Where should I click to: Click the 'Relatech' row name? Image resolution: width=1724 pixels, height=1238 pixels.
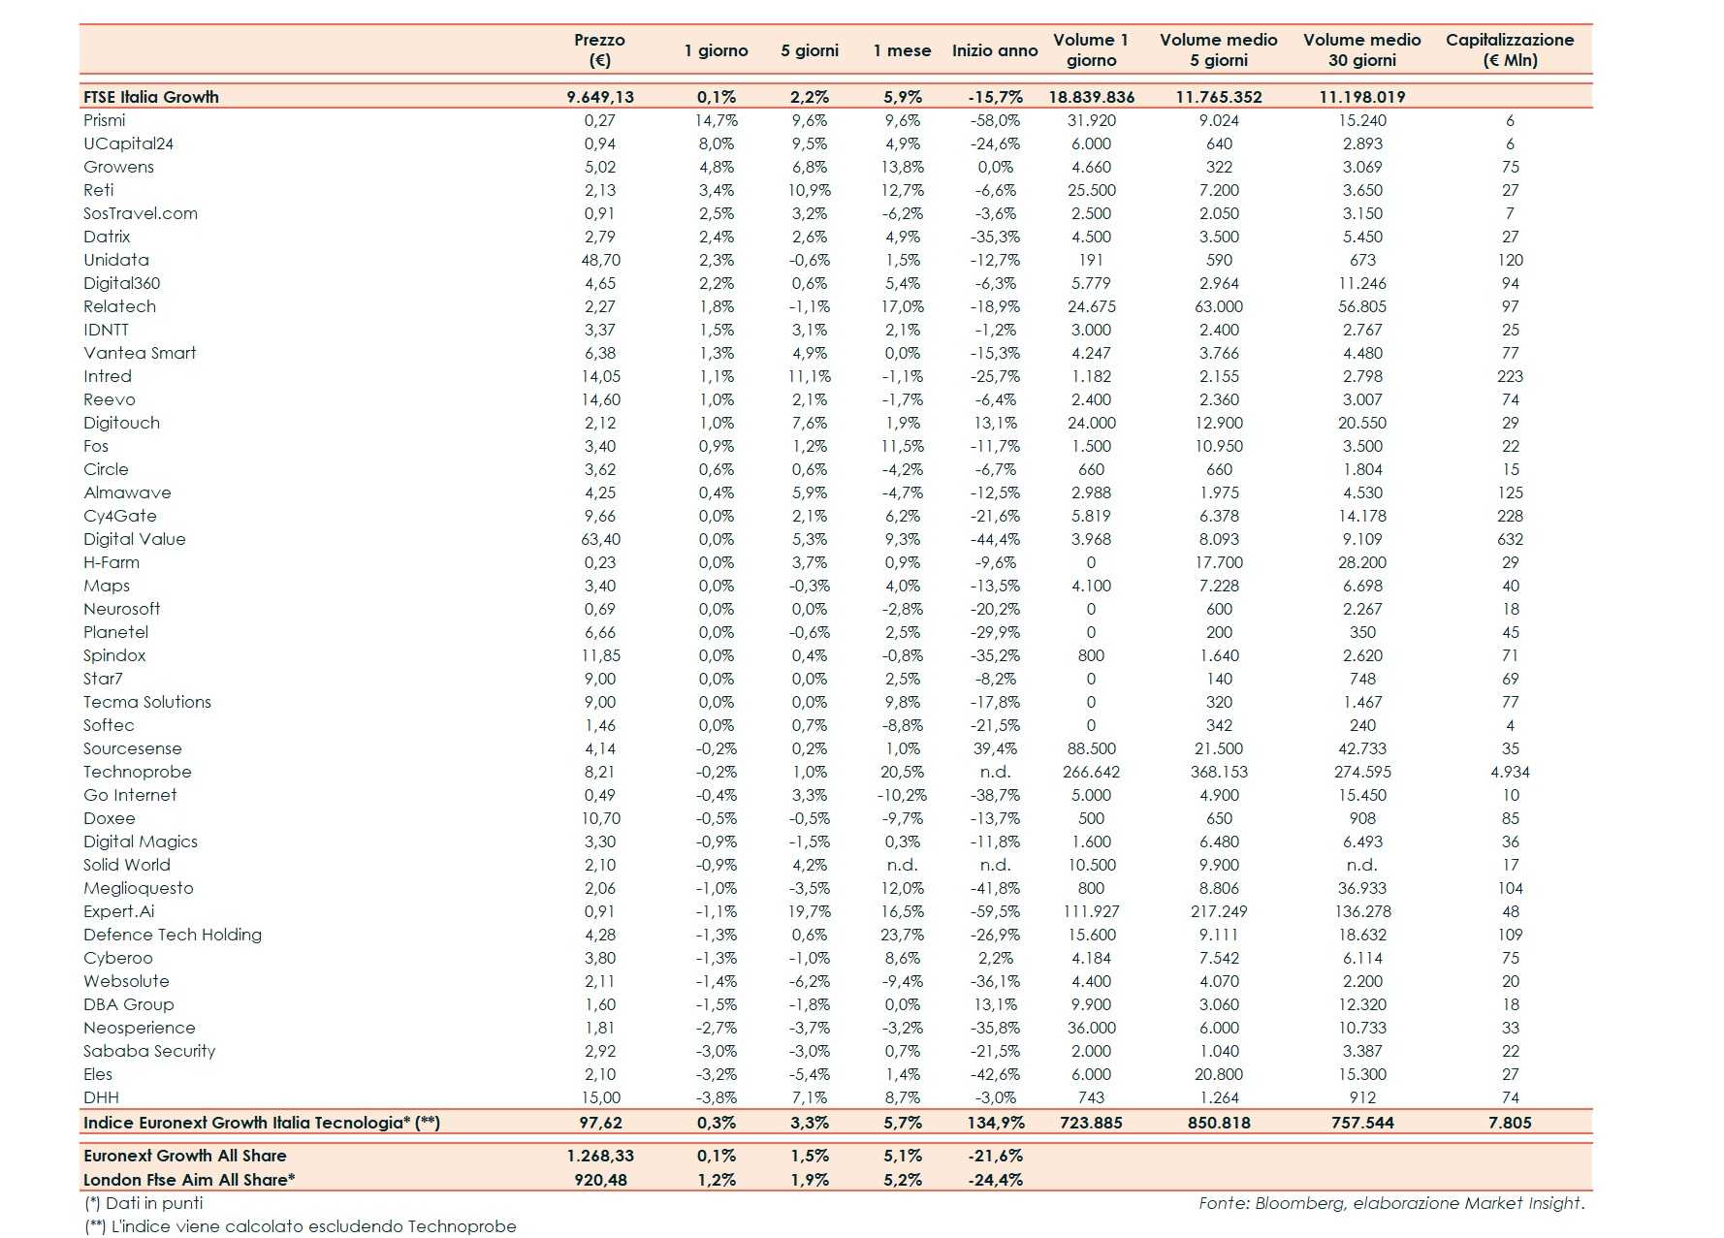[119, 306]
